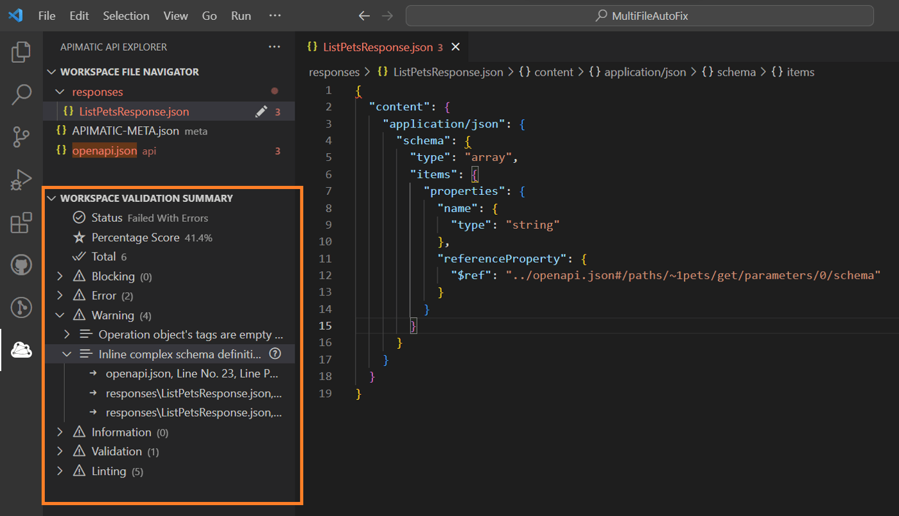The height and width of the screenshot is (516, 899).
Task: Collapse the responses folder
Action: (60, 92)
